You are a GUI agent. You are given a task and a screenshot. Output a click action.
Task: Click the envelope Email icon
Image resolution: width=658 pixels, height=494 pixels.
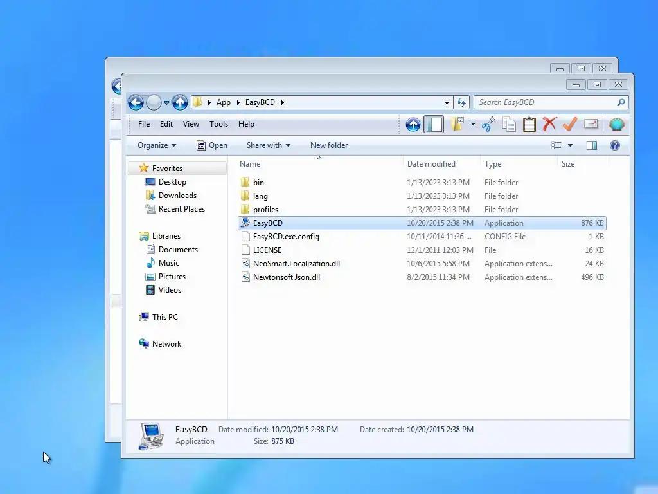[x=591, y=124]
